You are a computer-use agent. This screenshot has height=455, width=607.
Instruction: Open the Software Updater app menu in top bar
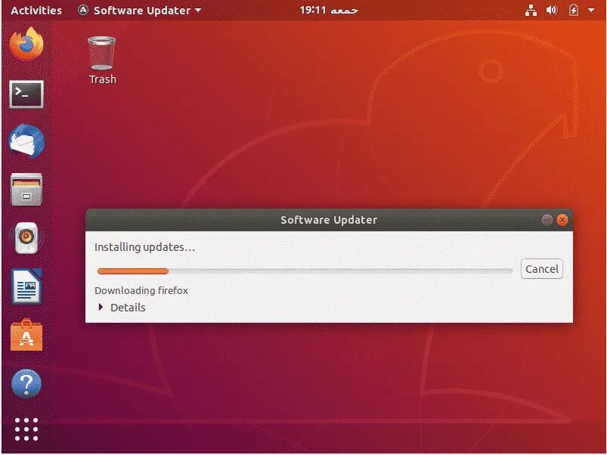pos(139,11)
